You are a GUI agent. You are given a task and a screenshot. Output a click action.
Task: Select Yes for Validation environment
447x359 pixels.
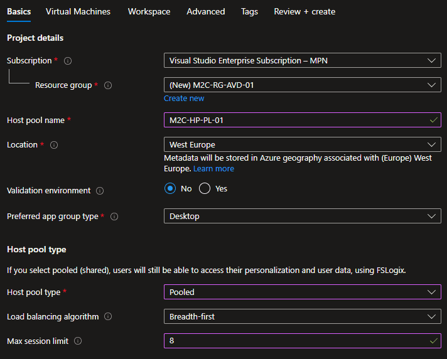205,188
